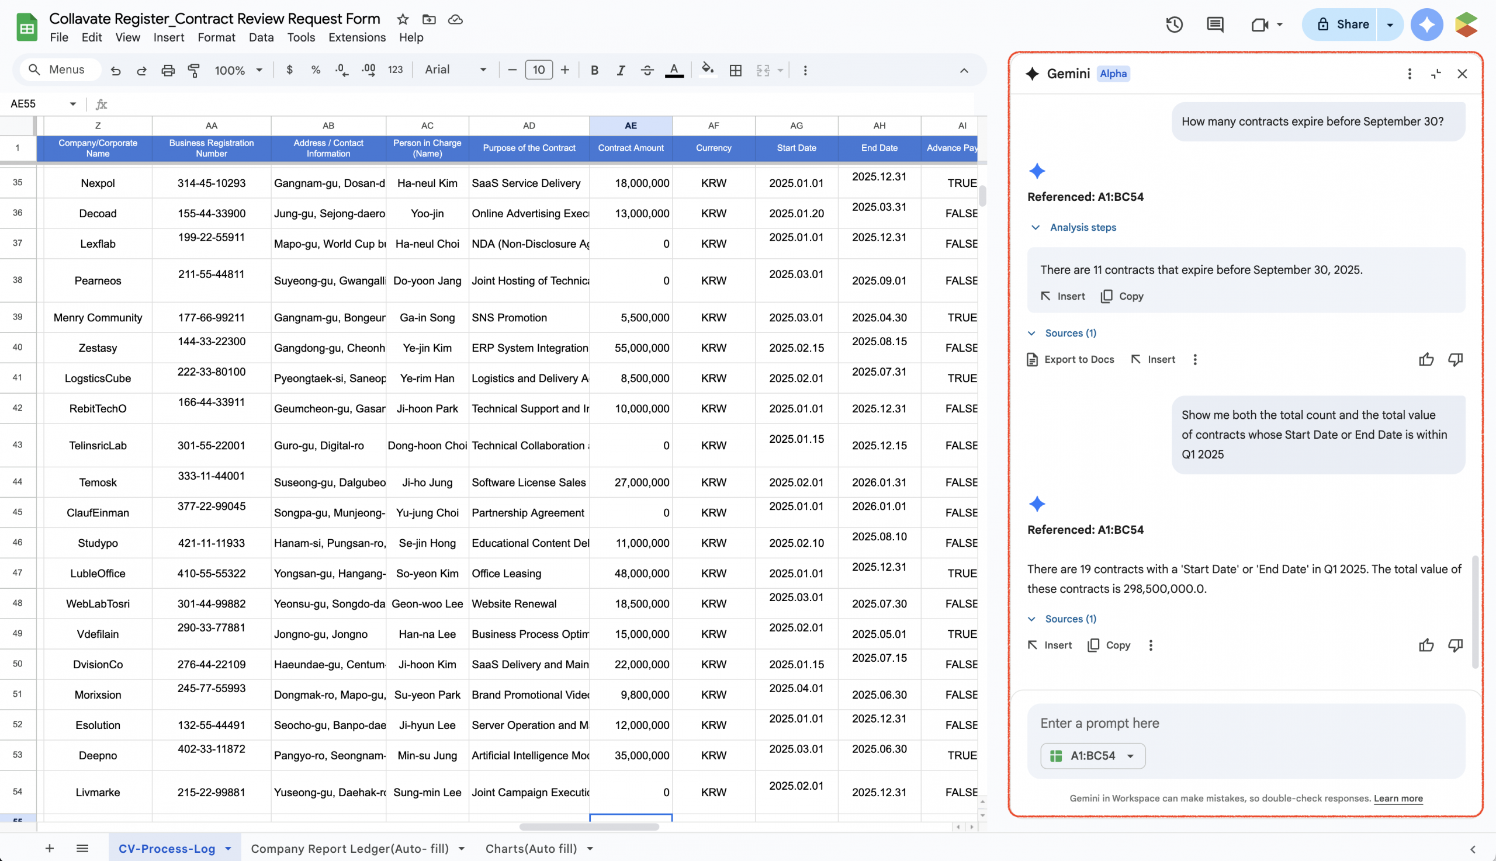The width and height of the screenshot is (1496, 861).
Task: Open the borders tool
Action: [x=735, y=70]
